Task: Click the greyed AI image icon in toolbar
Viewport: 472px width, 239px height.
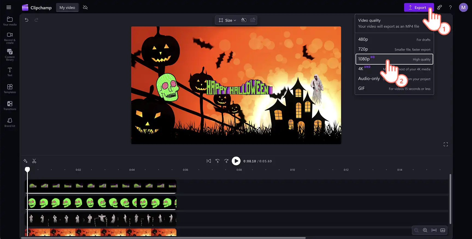Action: coord(253,20)
